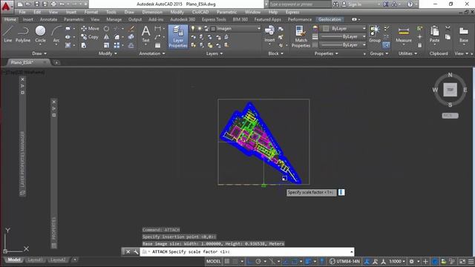Image resolution: width=475 pixels, height=267 pixels.
Task: Click the Table icon in Annotation panel
Action: point(158,45)
